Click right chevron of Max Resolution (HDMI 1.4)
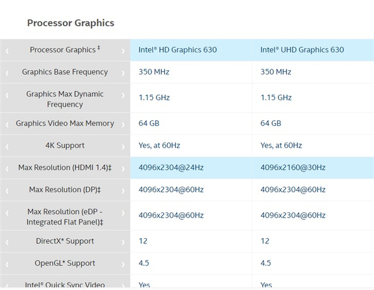This screenshot has height=290, width=374. point(123,168)
